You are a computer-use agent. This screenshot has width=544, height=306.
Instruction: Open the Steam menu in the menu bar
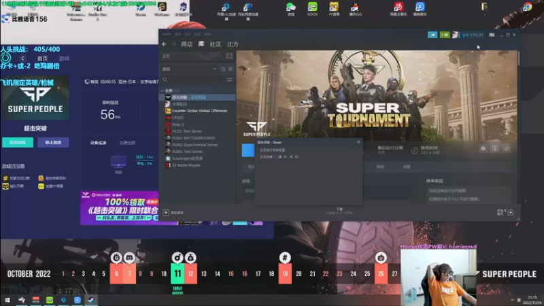pos(167,34)
